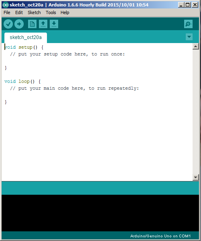Minimize the Arduino window
The image size is (201, 241).
coord(181,5)
